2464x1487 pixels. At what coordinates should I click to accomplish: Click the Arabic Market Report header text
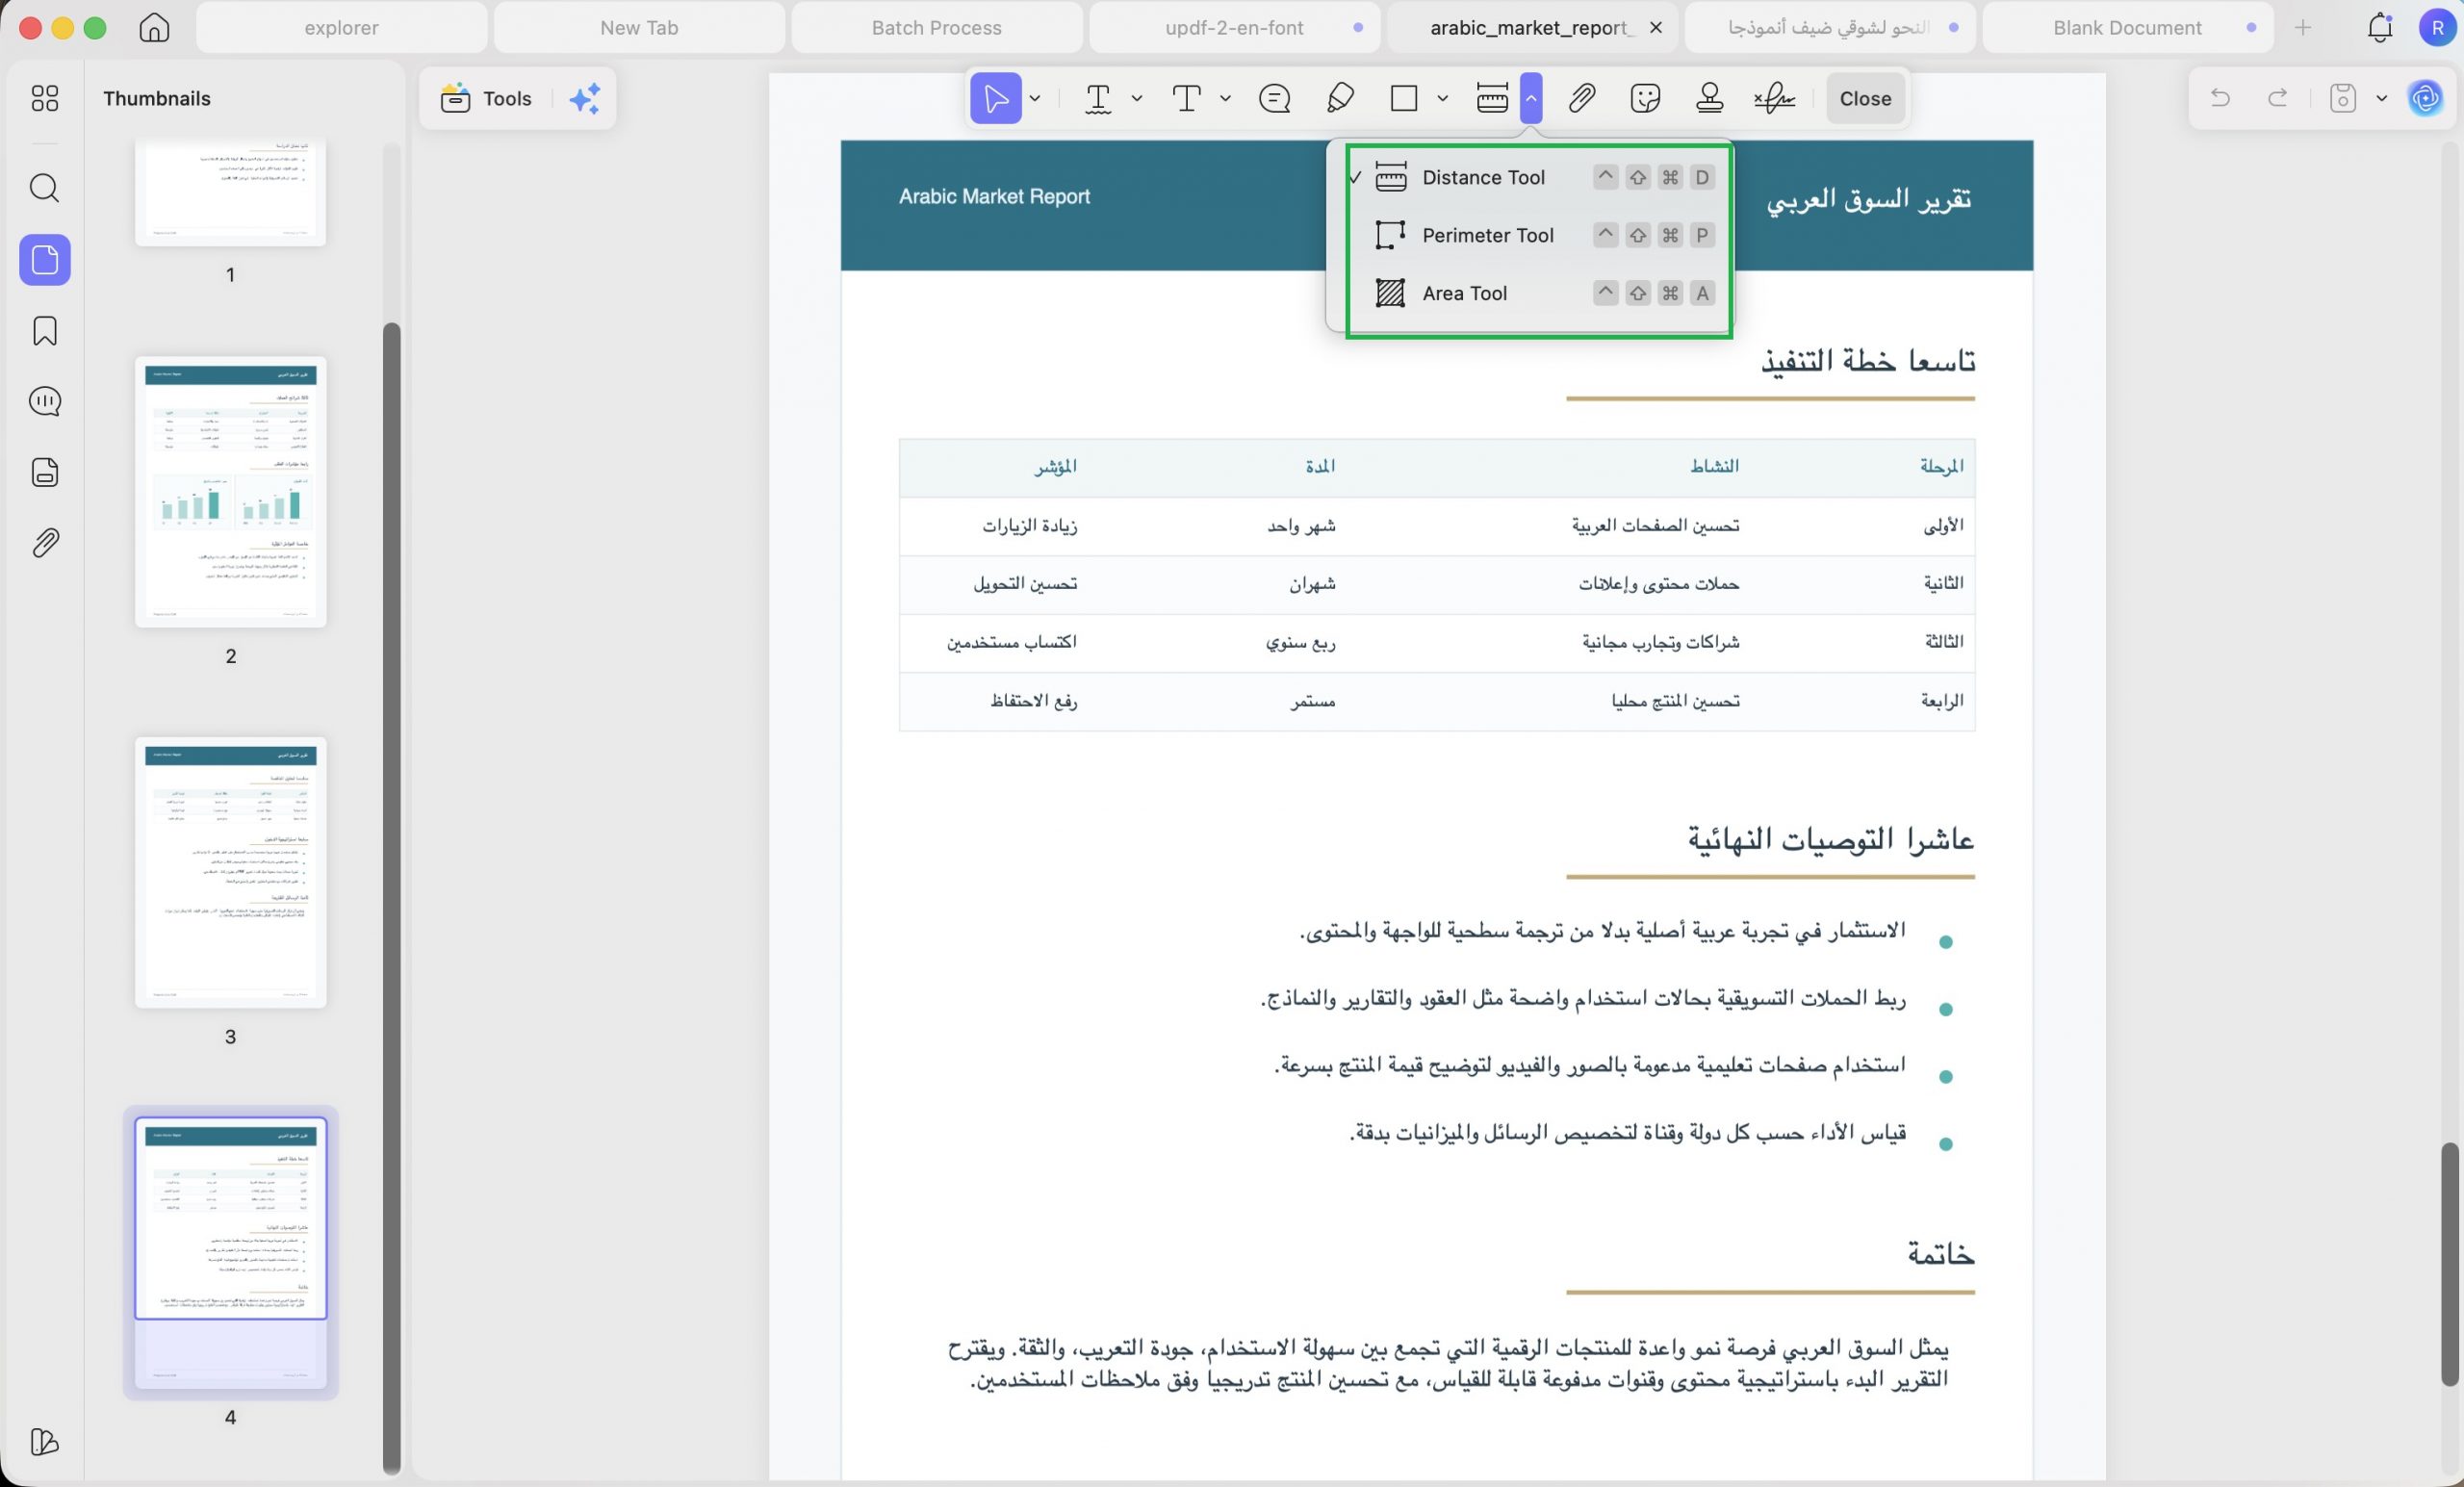click(x=994, y=196)
